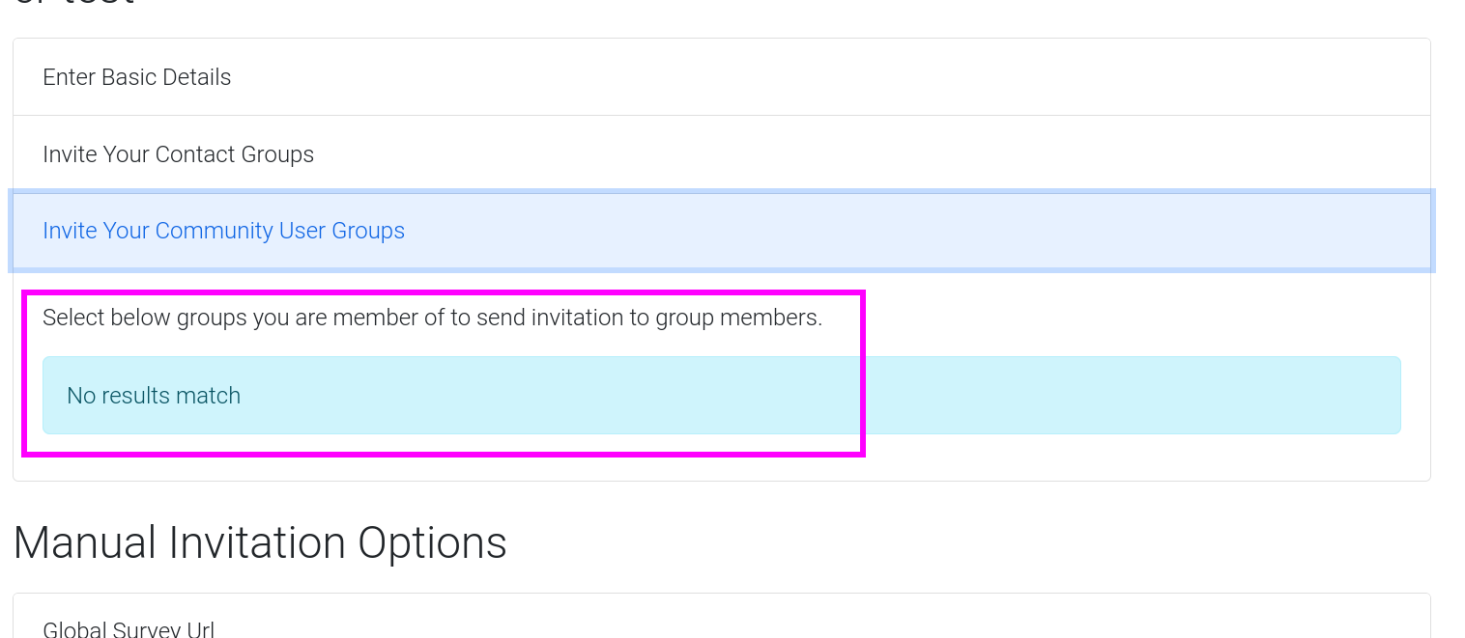Click the word "Options" in the large heading

tap(432, 542)
